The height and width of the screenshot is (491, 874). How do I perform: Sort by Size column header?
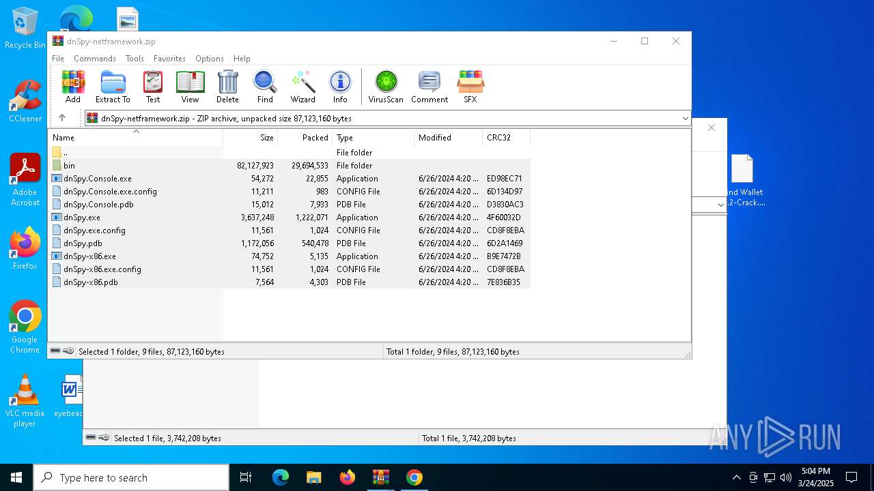(251, 137)
